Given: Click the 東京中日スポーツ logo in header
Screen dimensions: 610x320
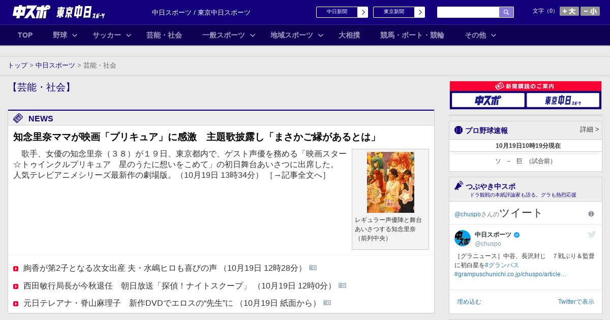Looking at the screenshot, I should [x=81, y=12].
